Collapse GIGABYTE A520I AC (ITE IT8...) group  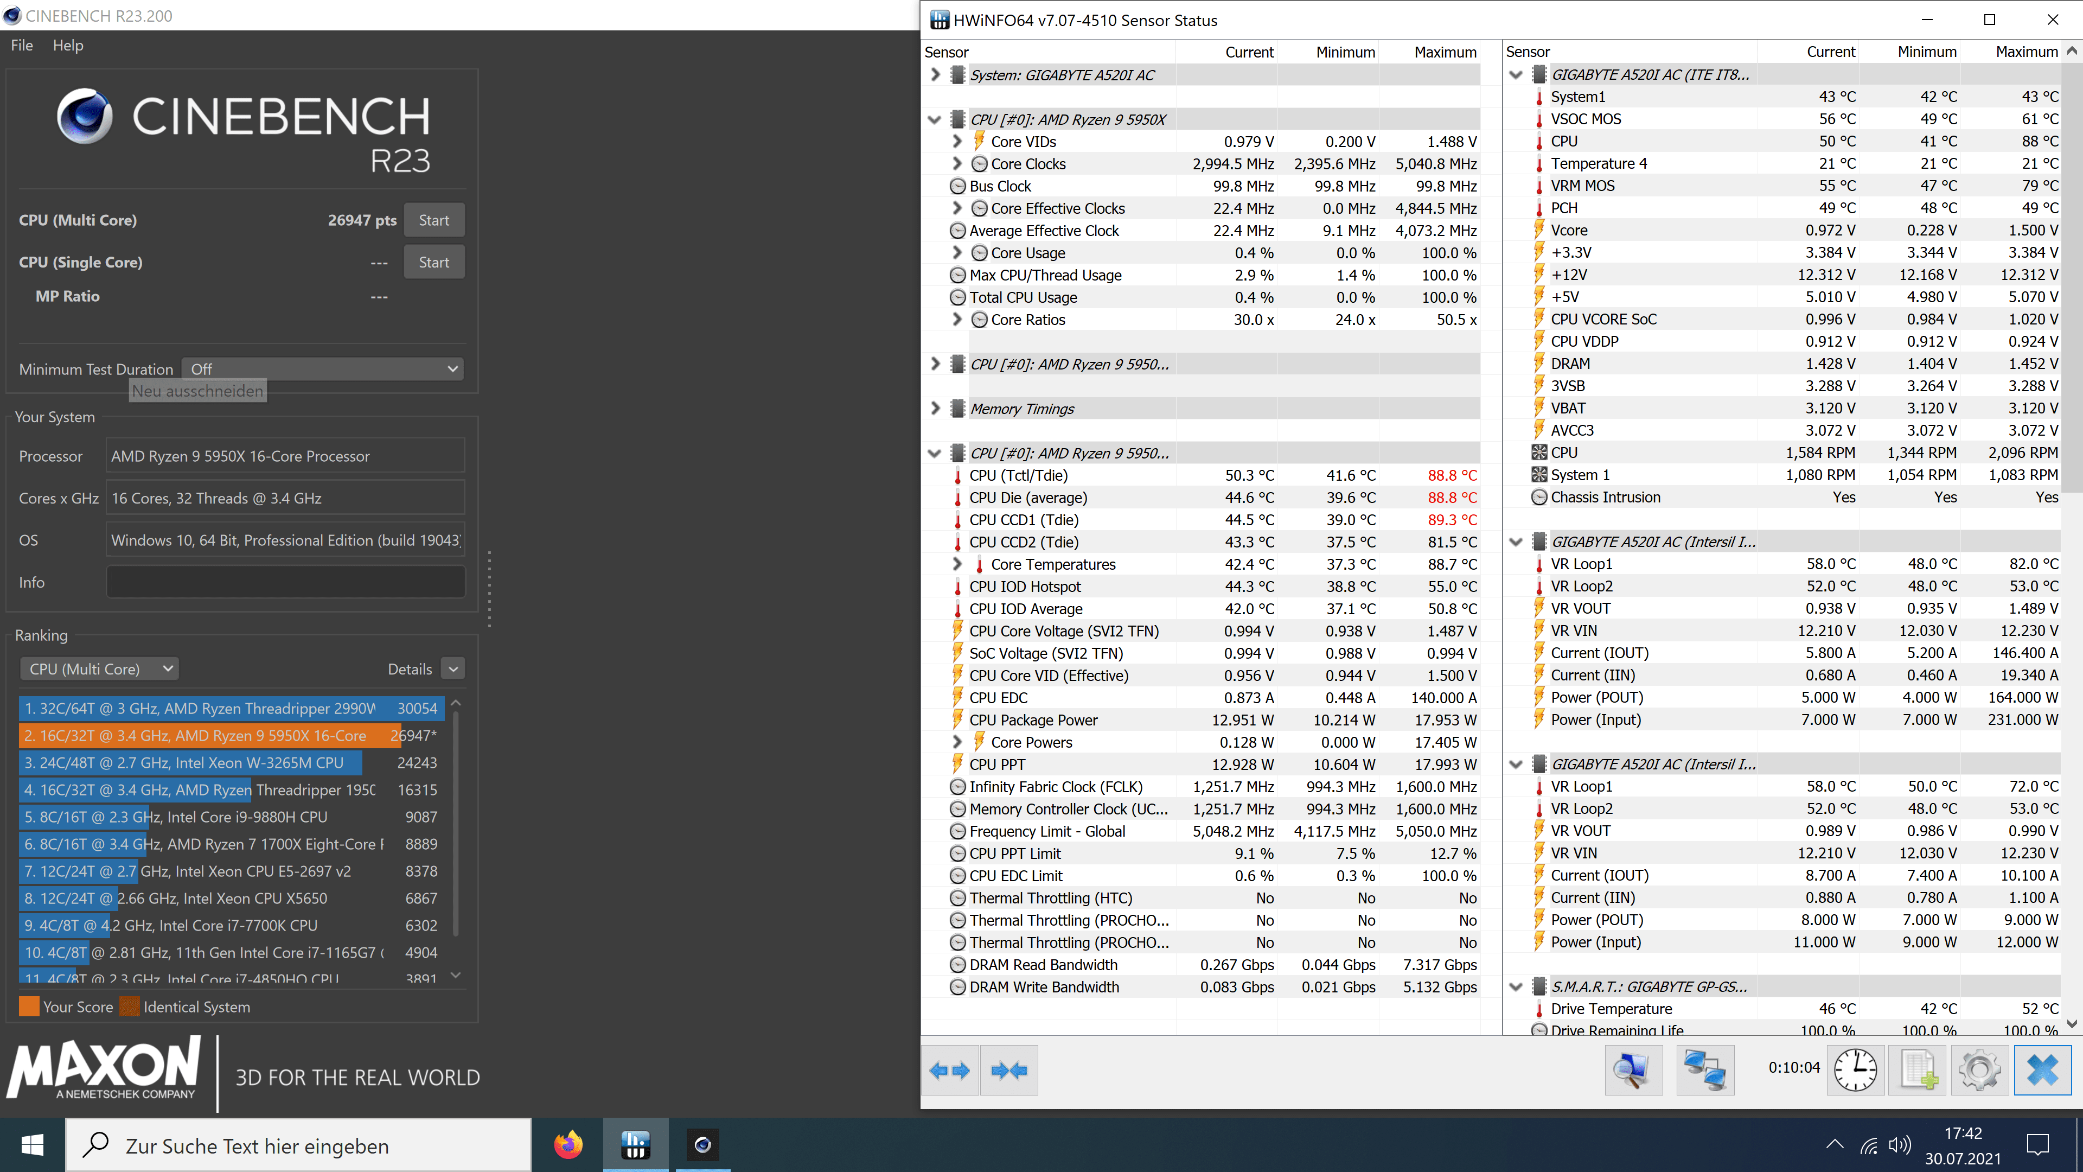(1516, 74)
